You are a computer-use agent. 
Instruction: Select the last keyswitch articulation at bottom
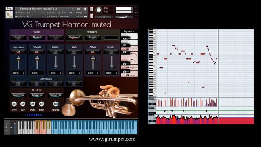[x=131, y=75]
